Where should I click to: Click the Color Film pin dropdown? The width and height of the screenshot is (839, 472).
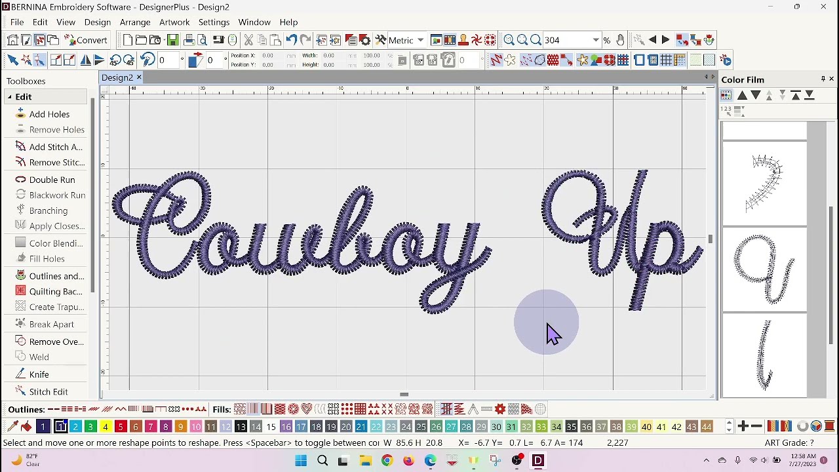coord(823,79)
